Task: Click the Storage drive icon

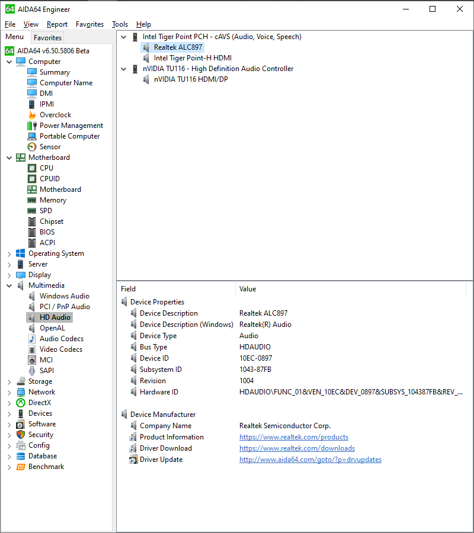Action: 21,381
